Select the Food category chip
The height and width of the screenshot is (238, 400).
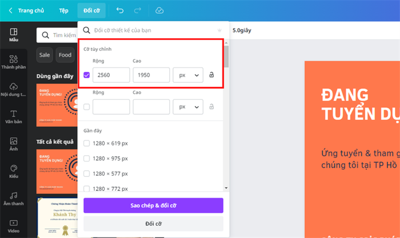(65, 55)
